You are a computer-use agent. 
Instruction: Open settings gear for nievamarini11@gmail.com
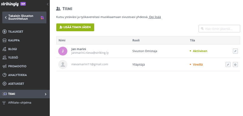pos(235,64)
